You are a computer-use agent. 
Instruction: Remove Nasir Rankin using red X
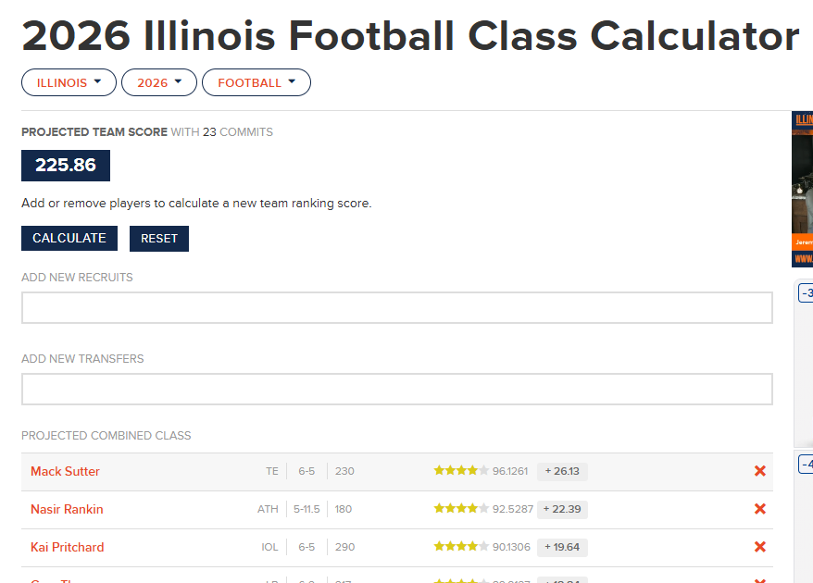coord(760,509)
